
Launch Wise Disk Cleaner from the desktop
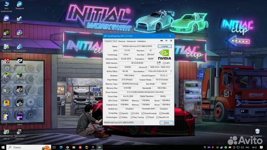6,49
